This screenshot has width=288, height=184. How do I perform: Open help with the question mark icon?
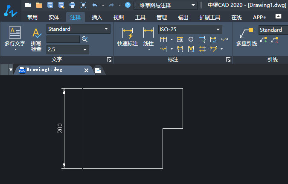click(128, 5)
